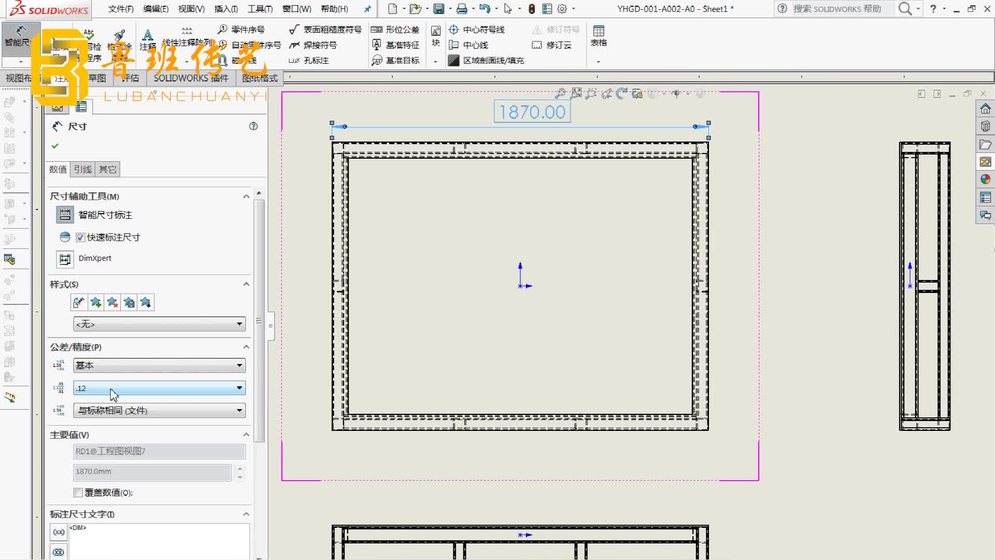Click the SOLIDWORKS 插件 ribbon tab
Image resolution: width=995 pixels, height=560 pixels.
click(x=191, y=78)
